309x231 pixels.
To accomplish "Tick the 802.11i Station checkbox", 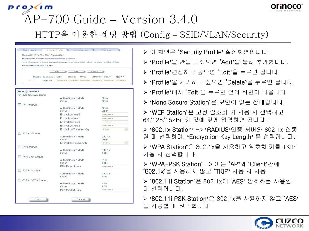I will click(x=20, y=171).
